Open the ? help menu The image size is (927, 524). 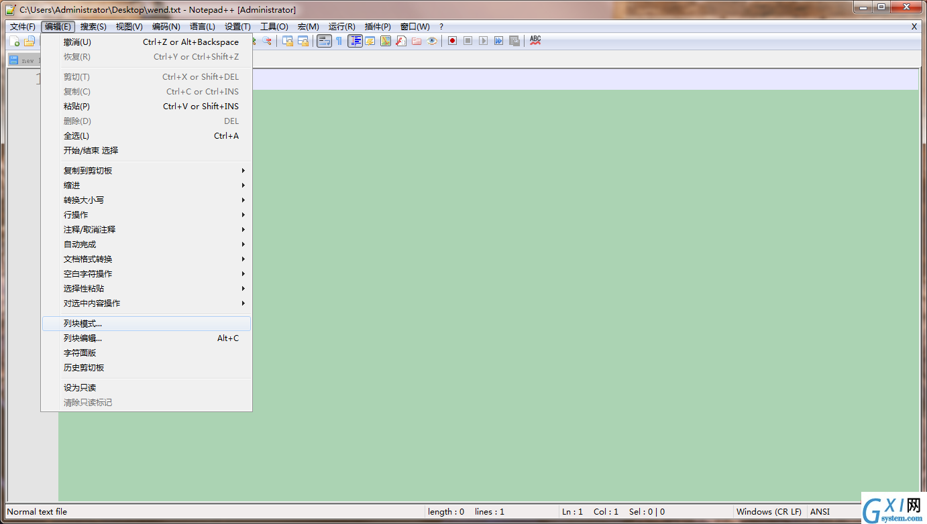441,27
